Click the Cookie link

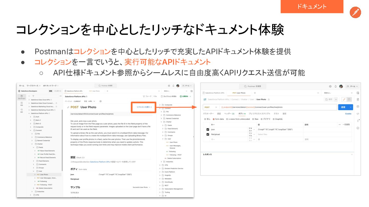click(348, 114)
